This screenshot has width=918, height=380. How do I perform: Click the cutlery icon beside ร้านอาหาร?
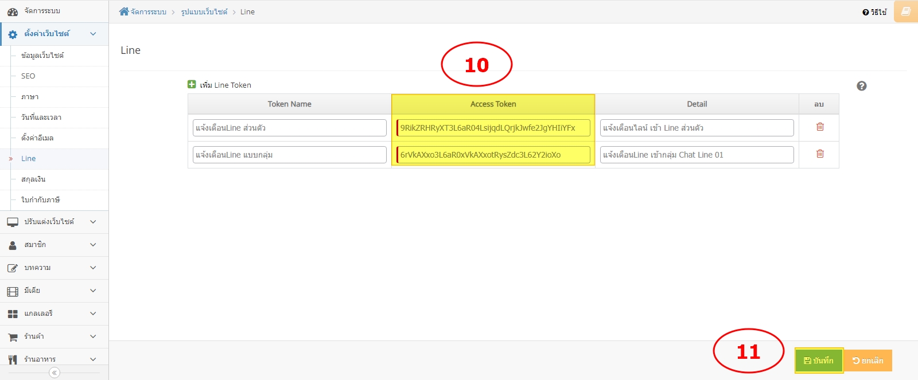tap(13, 360)
